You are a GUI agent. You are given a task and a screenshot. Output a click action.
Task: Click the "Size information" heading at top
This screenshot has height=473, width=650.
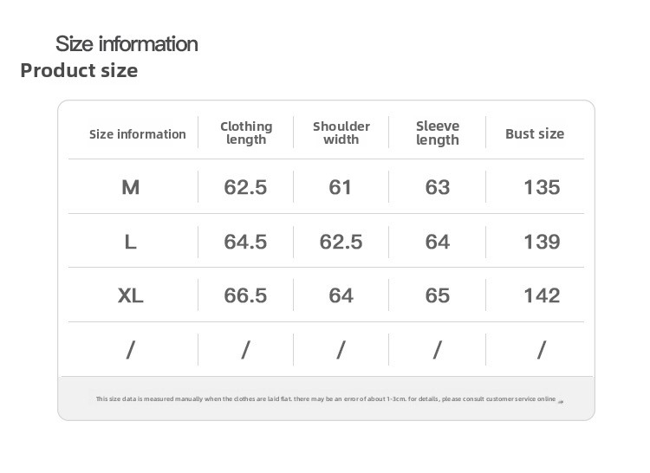coord(127,43)
